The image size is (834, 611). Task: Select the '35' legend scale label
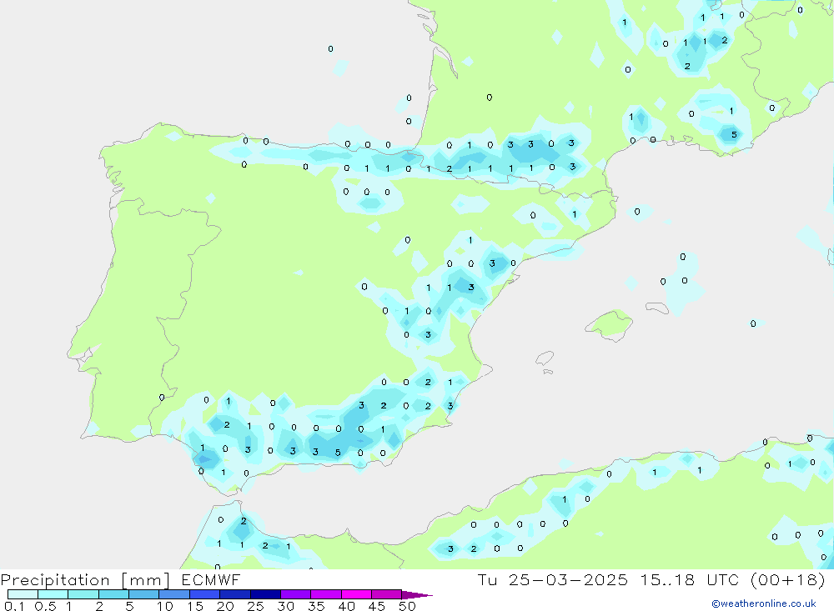pyautogui.click(x=316, y=606)
